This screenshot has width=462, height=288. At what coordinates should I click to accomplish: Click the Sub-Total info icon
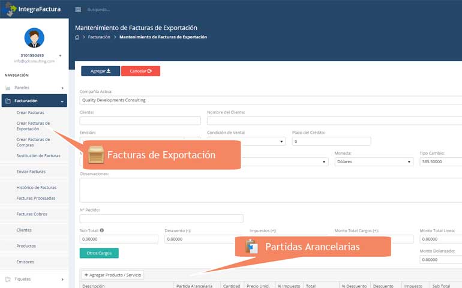pyautogui.click(x=102, y=230)
